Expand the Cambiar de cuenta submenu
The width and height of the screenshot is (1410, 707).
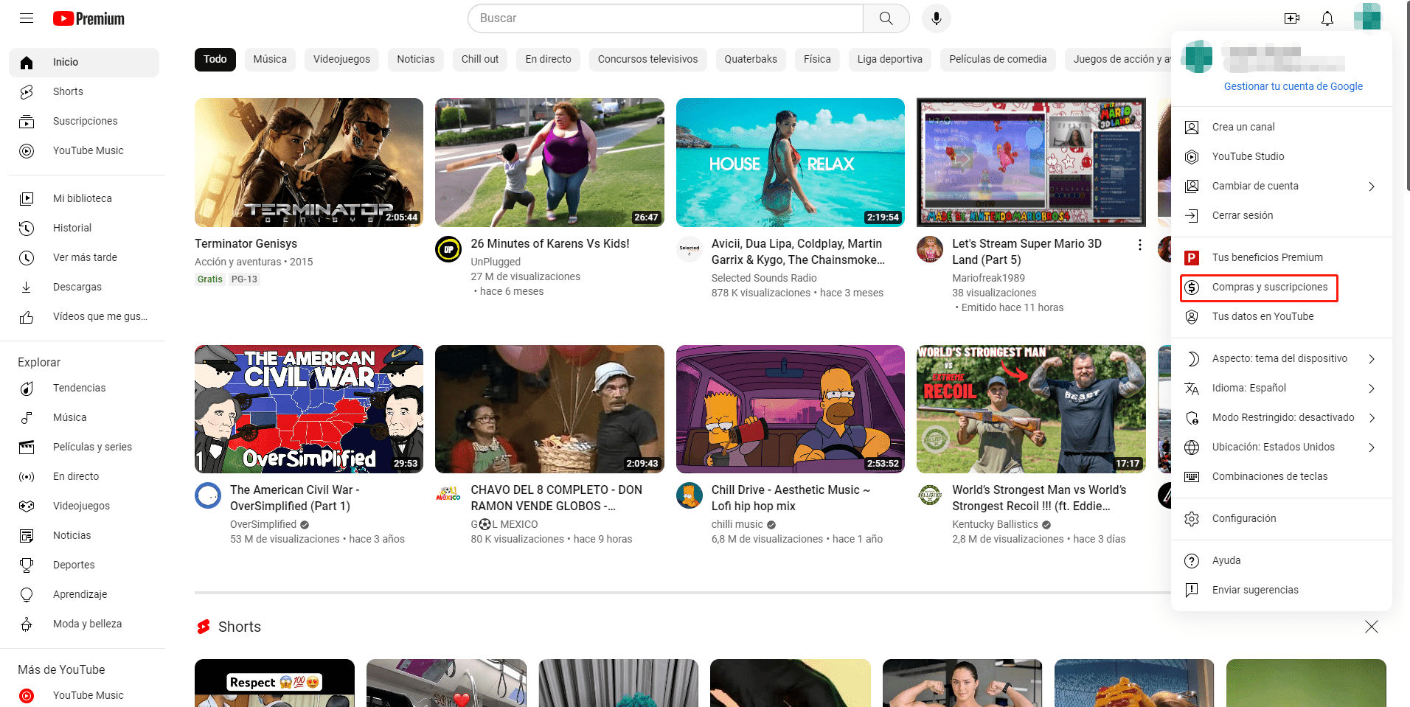pos(1282,186)
